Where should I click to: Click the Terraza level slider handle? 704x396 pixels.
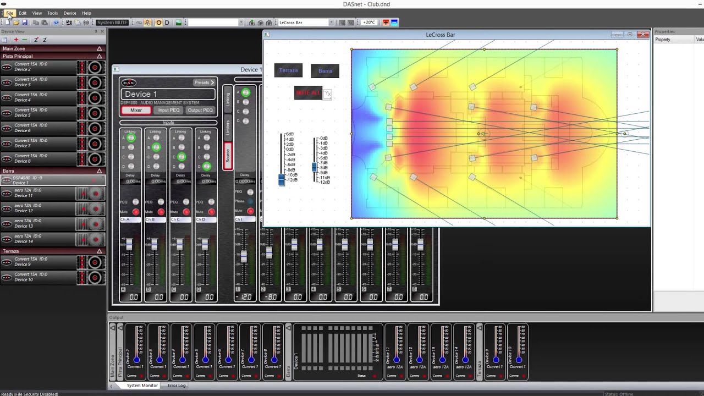(282, 180)
